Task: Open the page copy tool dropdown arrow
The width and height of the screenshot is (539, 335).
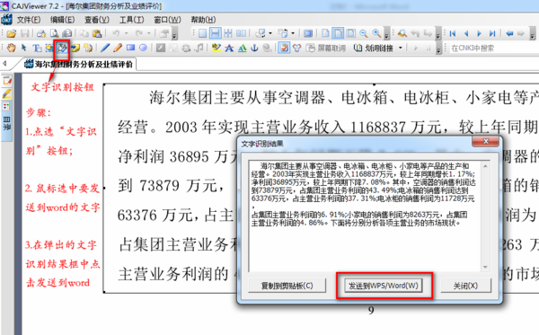Action: (293, 33)
